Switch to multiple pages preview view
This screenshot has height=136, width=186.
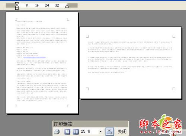coord(76,132)
